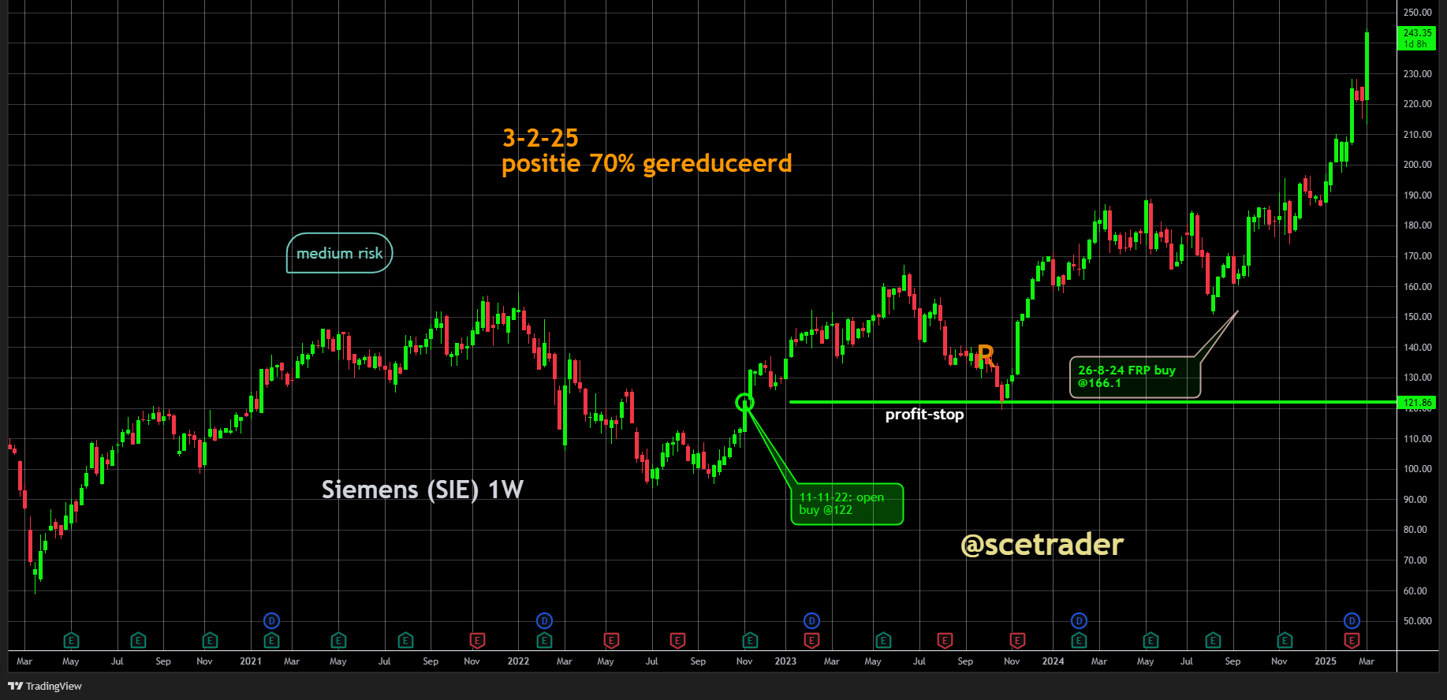Open the May 2020 earnings marker
This screenshot has width=1447, height=700.
pos(71,640)
